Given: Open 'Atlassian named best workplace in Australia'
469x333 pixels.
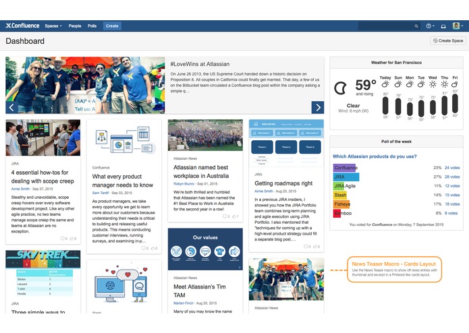Looking at the screenshot, I should click(201, 172).
